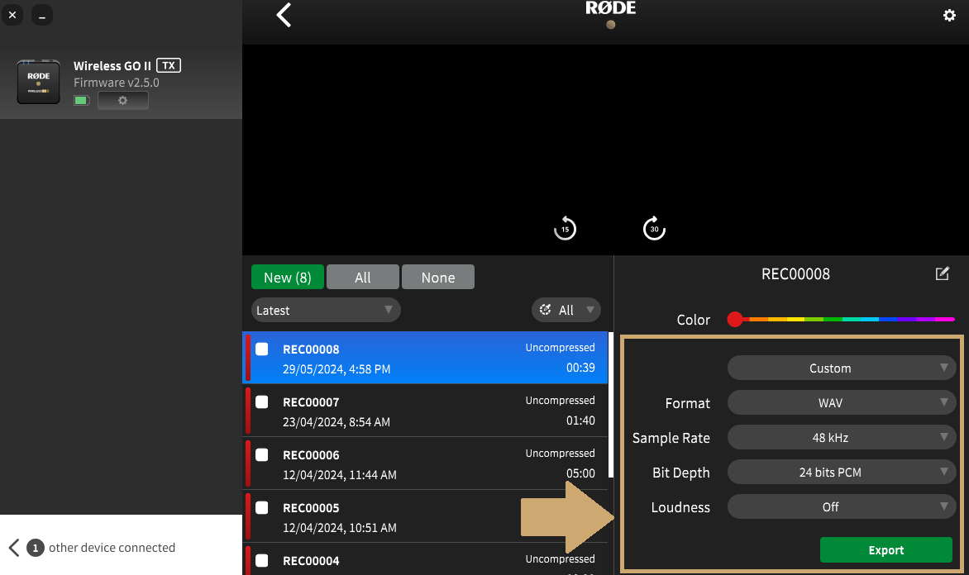
Task: Open the Sample Rate 48 kHz dropdown
Action: (x=841, y=438)
